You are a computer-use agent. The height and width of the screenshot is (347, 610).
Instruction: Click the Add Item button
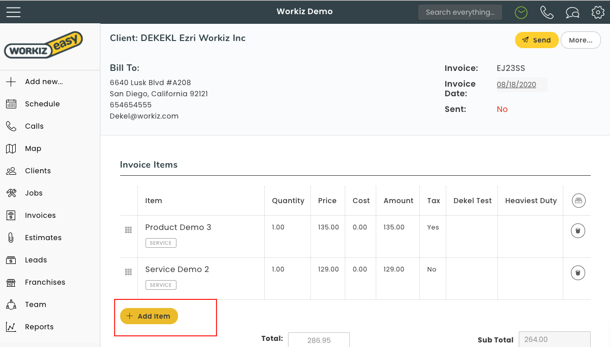(x=149, y=316)
